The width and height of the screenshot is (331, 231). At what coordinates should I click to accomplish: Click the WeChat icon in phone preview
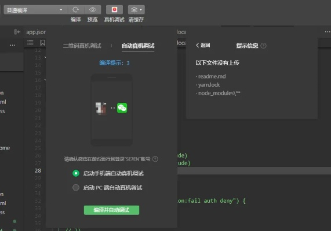coord(122,108)
